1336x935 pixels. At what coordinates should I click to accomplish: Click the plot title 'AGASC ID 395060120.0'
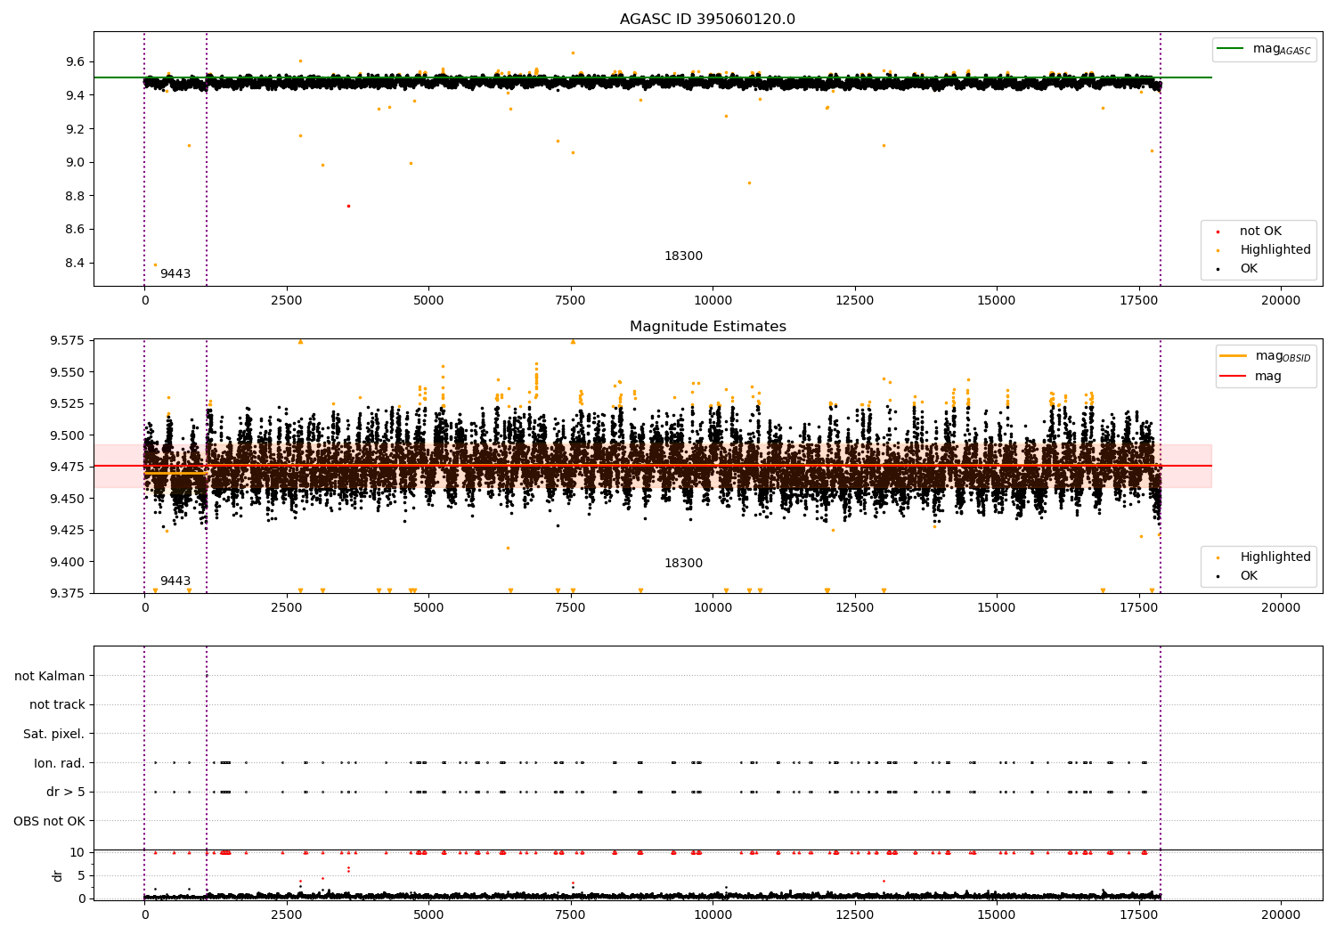707,20
